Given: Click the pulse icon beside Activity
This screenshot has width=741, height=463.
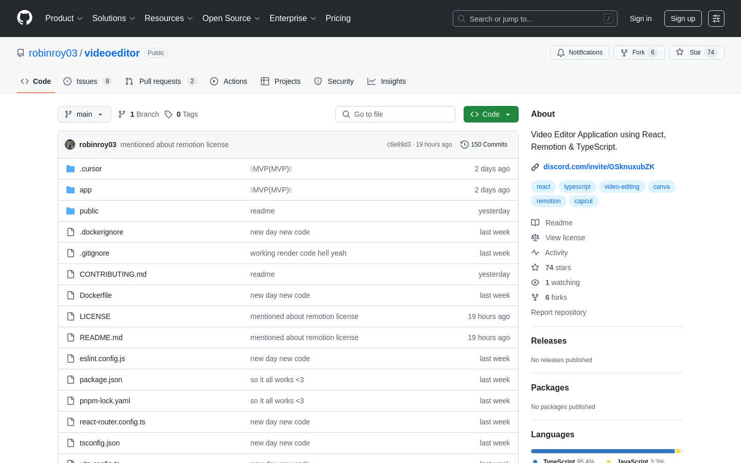Looking at the screenshot, I should click(535, 253).
